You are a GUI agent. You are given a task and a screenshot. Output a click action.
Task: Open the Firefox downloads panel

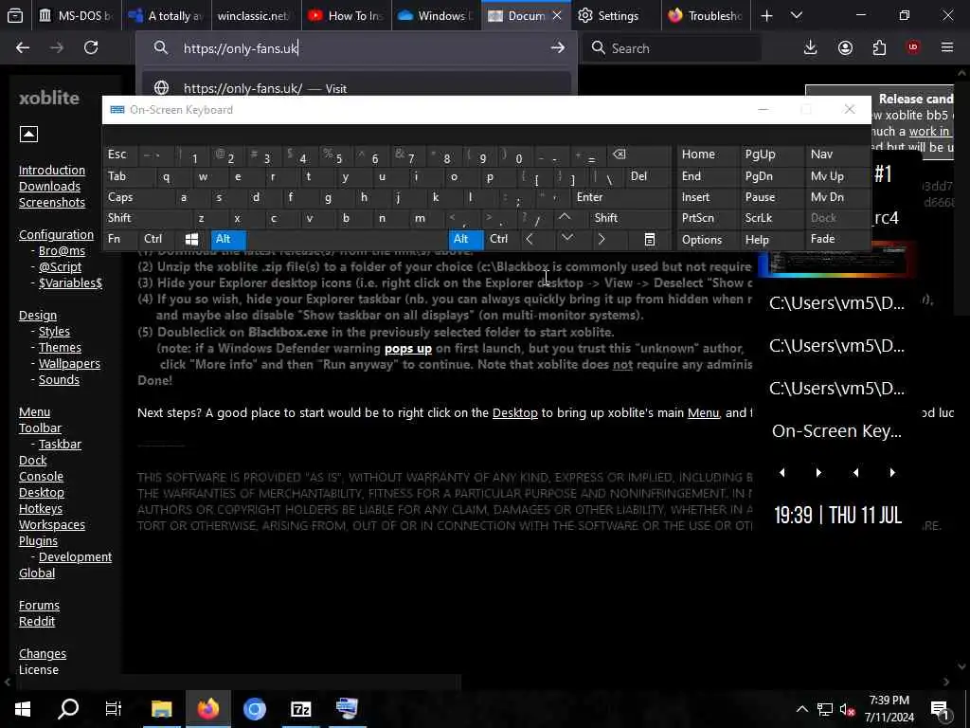[811, 47]
